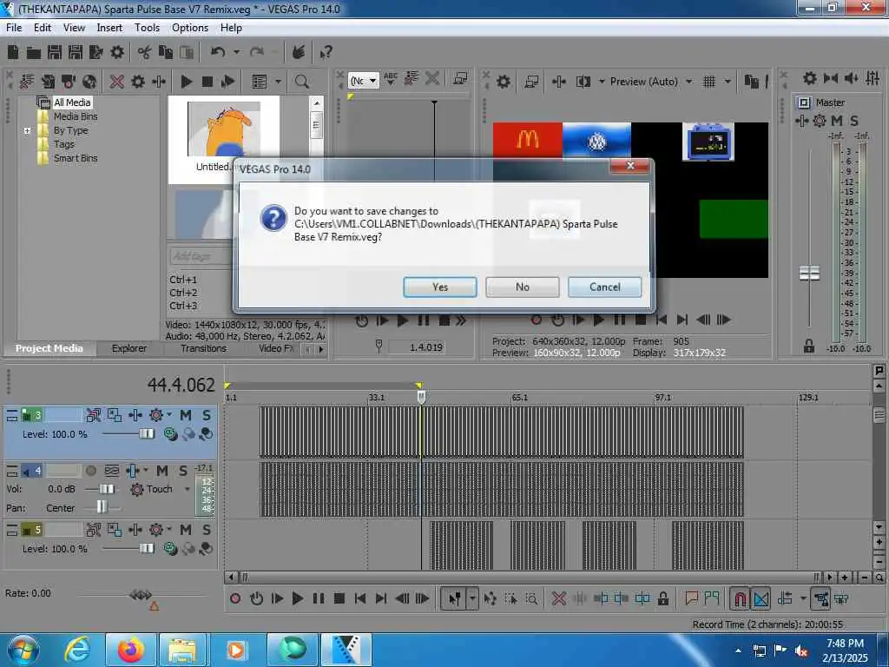Click the Split Screen View icon
Screen dimensions: 889x667
(x=583, y=82)
